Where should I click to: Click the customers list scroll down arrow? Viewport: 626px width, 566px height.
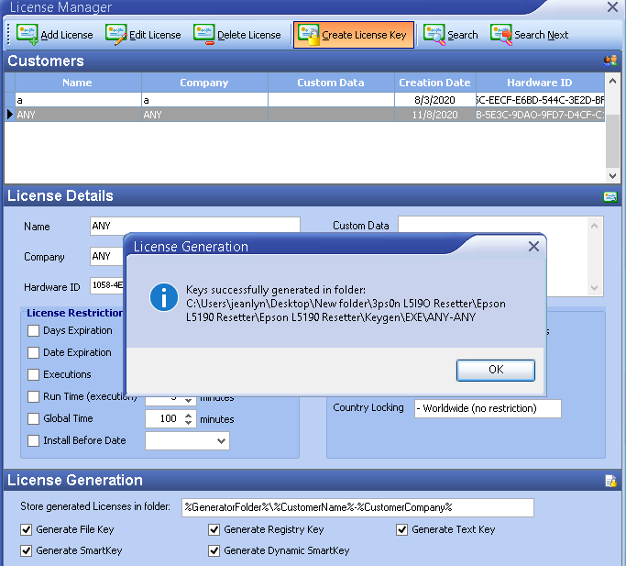point(612,175)
